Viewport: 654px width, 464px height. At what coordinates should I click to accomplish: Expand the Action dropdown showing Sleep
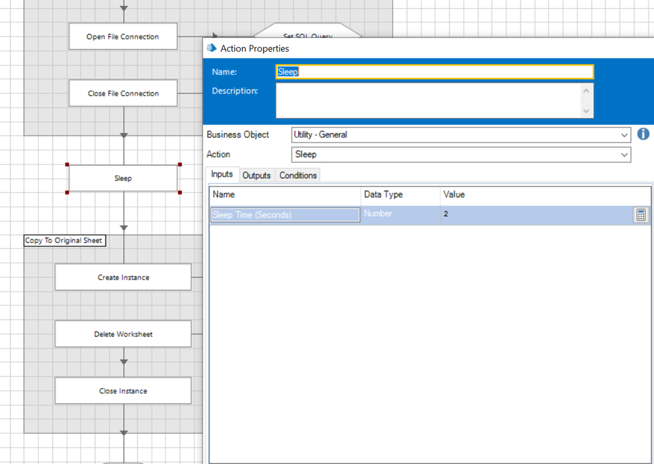click(x=624, y=155)
